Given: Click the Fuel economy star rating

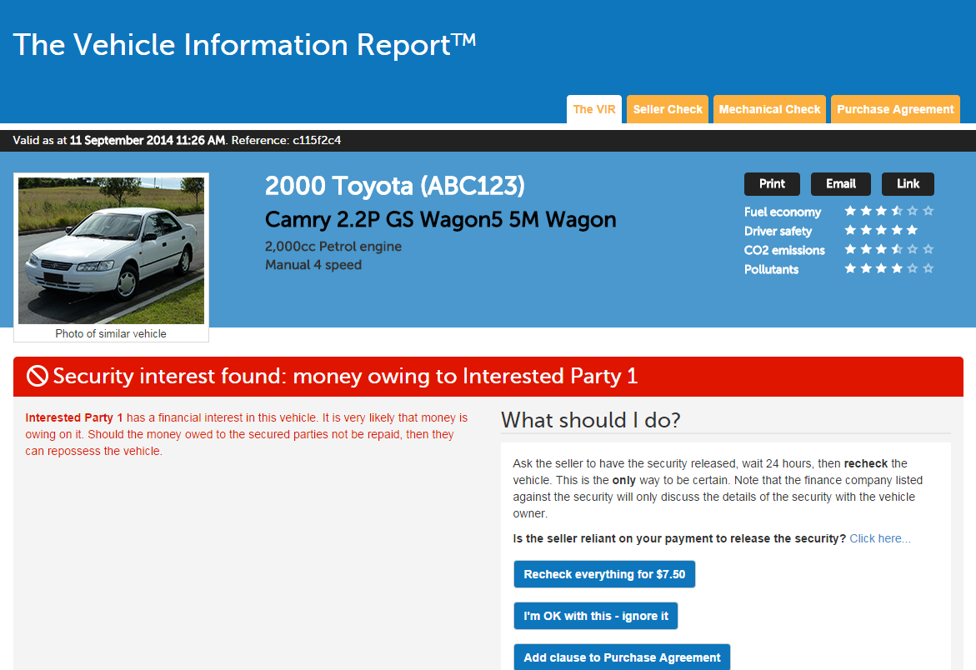Looking at the screenshot, I should (888, 211).
